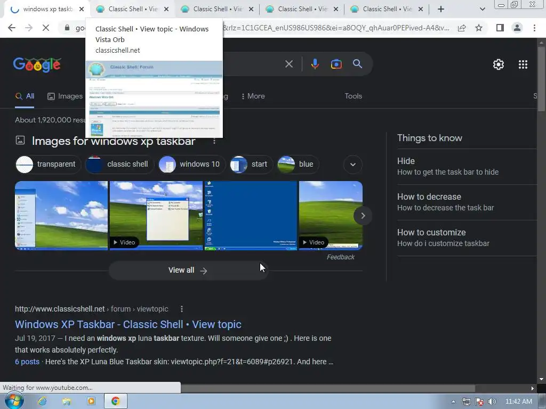Click the horizontal scrollbar thumb
Screen dimensions: 546x409
[x=328, y=388]
